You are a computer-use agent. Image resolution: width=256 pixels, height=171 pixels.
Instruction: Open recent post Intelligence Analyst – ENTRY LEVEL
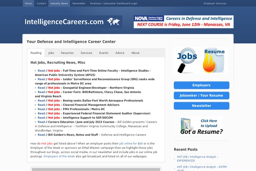(x=202, y=168)
